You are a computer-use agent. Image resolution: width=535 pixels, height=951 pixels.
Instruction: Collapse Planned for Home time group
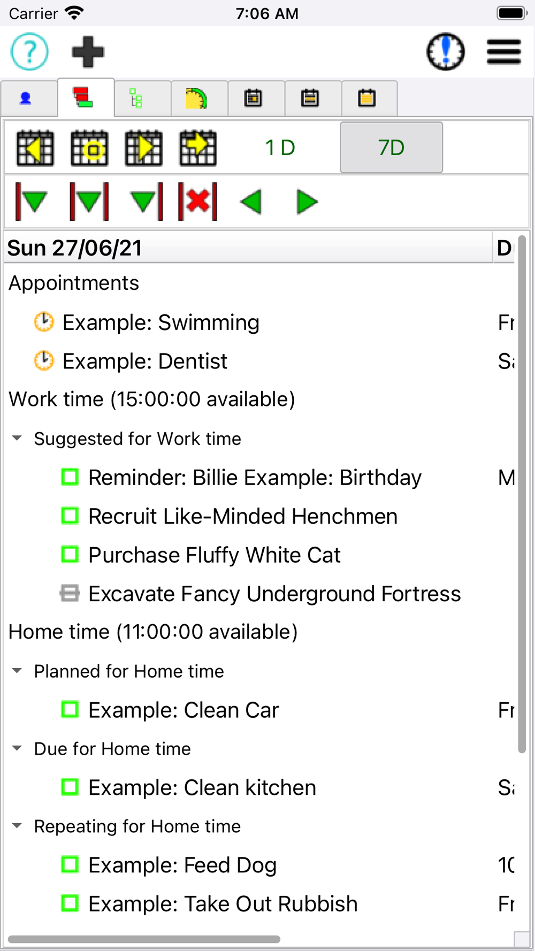point(17,671)
